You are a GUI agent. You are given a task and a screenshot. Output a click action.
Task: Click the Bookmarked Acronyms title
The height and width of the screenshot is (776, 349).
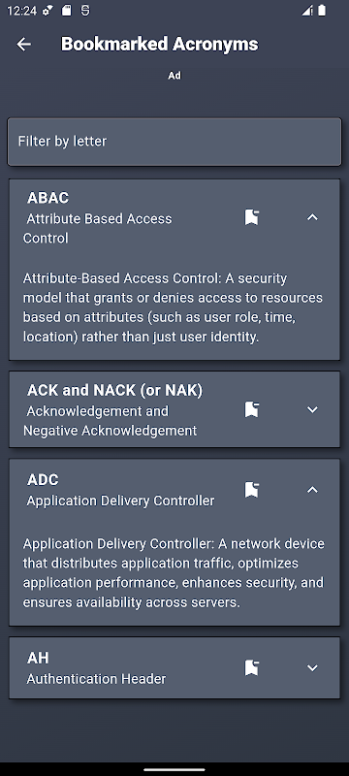160,44
